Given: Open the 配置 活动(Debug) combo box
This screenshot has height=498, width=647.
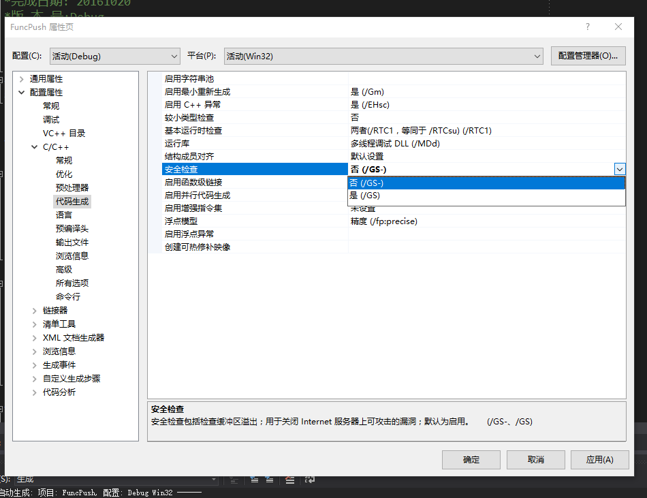Looking at the screenshot, I should pos(114,56).
